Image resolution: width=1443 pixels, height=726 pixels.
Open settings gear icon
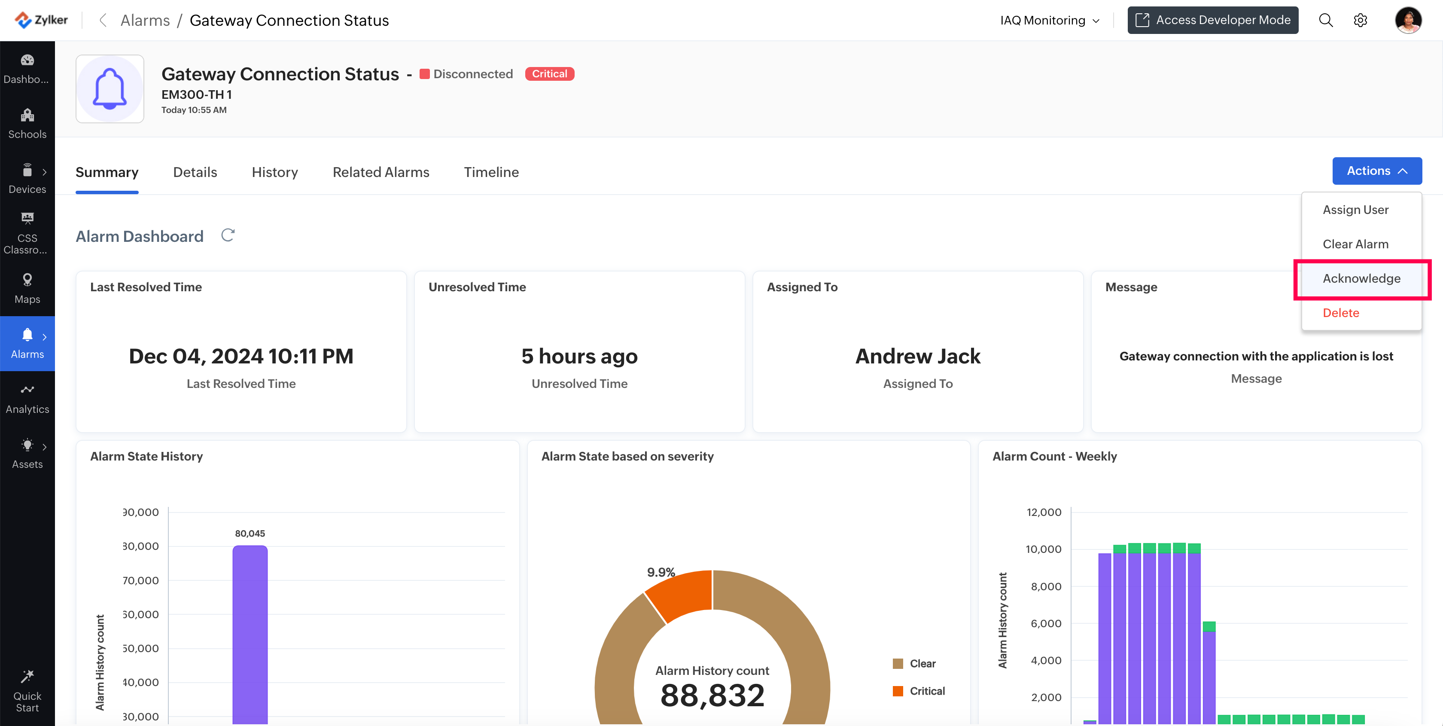click(1360, 20)
